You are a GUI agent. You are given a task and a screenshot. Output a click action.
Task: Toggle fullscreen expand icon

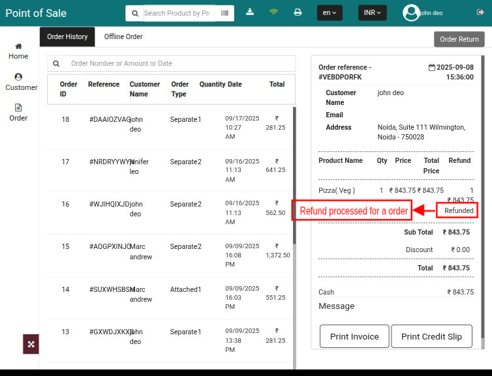[x=31, y=344]
